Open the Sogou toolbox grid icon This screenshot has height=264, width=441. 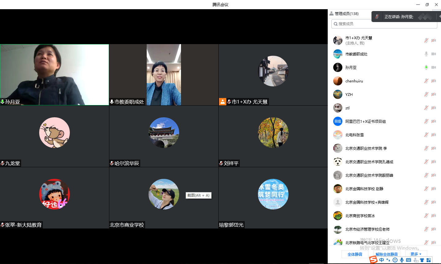428,260
